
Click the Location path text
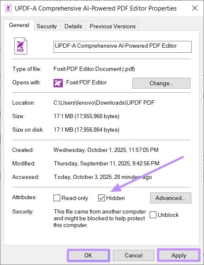coord(104,103)
